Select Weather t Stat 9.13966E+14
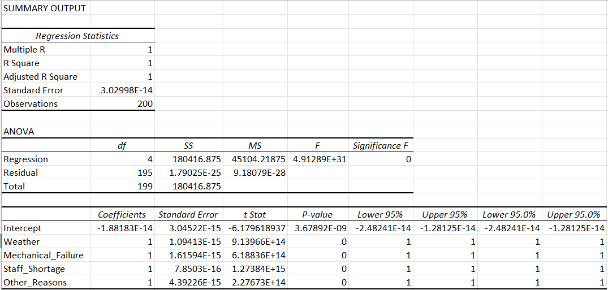Screen dimensions: 608x290 pos(255,242)
